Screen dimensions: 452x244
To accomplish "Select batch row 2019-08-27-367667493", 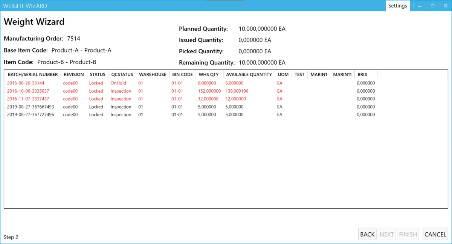I will click(x=30, y=107).
